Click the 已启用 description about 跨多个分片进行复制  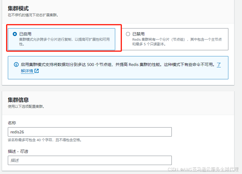64,42
